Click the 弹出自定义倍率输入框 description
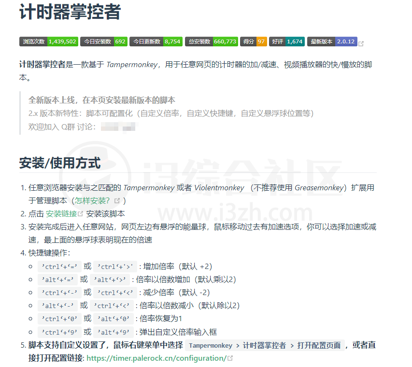The width and height of the screenshot is (412, 367). (178, 332)
